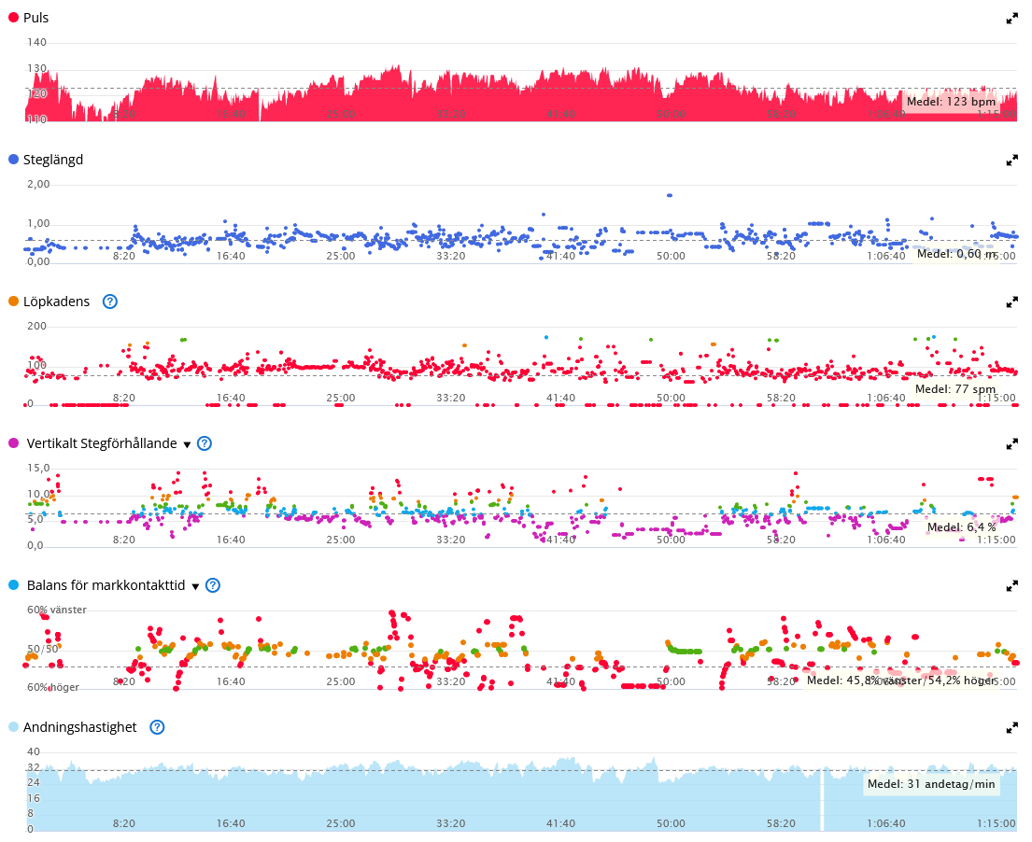Click the 'Medel: 6,4 %' average label

962,526
